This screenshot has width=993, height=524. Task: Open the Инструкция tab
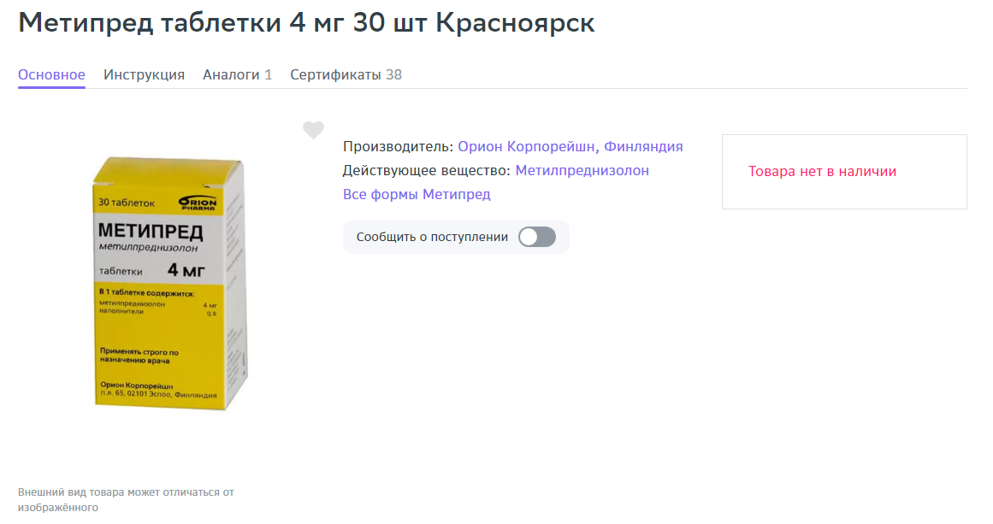[144, 74]
